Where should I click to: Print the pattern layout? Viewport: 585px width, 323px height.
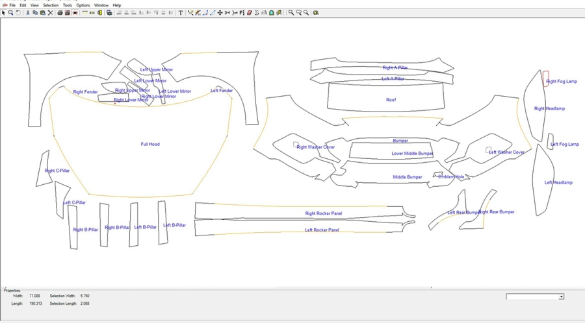pos(60,13)
